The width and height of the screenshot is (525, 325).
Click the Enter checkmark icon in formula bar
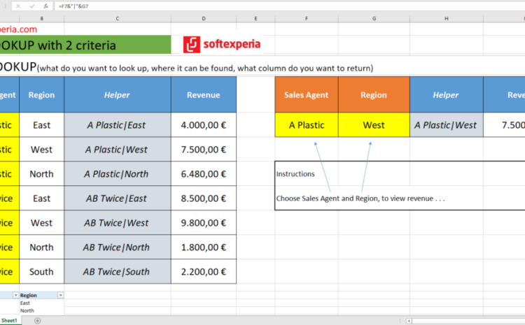point(31,6)
